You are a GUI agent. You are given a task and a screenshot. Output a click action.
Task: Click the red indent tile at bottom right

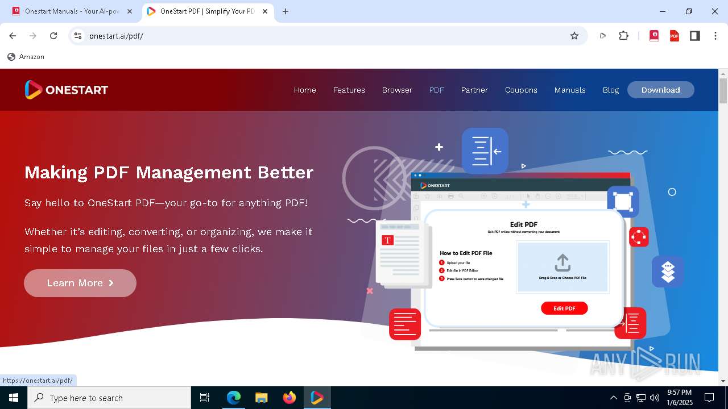click(631, 323)
